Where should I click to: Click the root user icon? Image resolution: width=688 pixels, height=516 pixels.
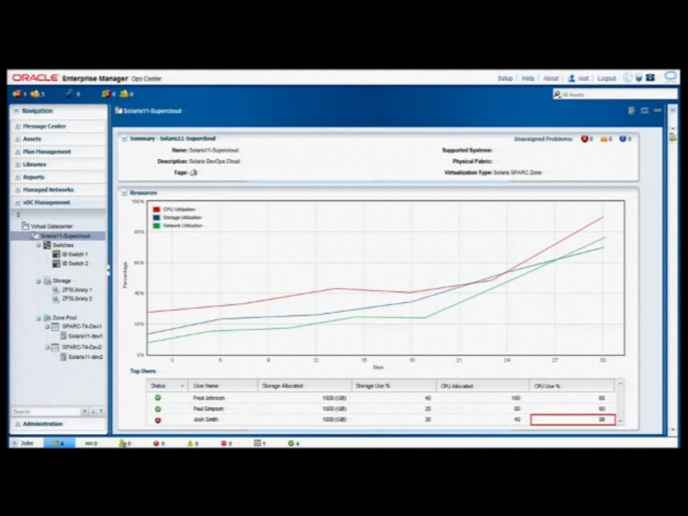pos(571,78)
